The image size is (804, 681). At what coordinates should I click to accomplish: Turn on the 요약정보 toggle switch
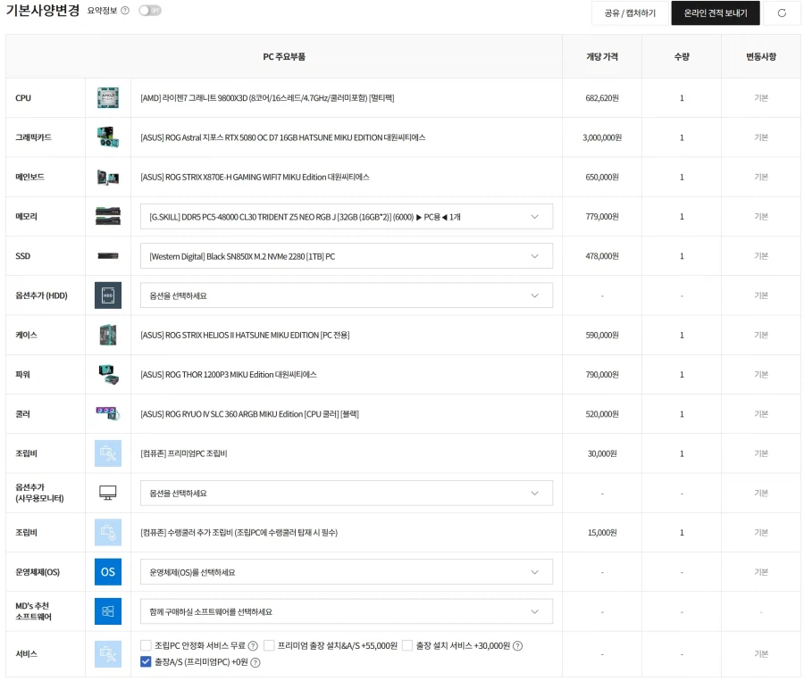(x=150, y=12)
